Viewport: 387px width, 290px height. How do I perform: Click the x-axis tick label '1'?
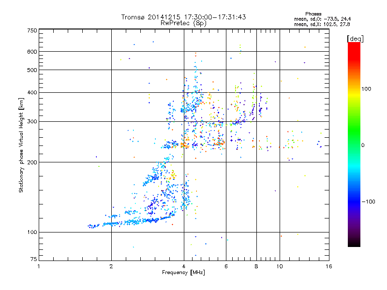coord(39,266)
